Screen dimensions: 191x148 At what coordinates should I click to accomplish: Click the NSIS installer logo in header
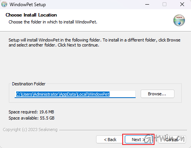[179, 20]
